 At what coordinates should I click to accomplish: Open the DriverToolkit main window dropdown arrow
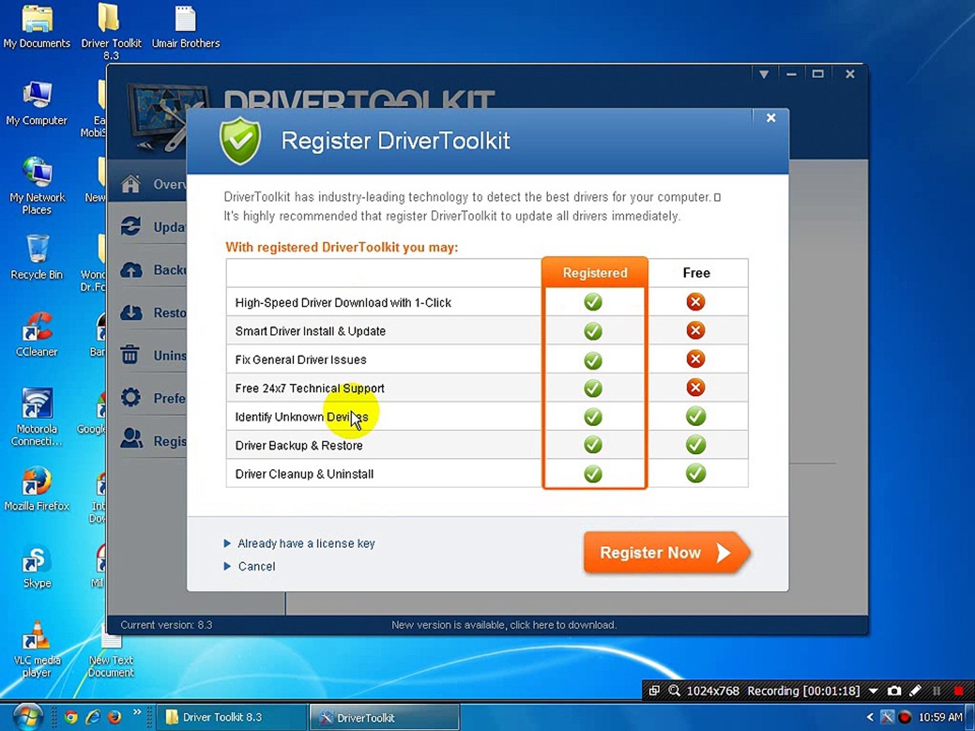[x=764, y=74]
